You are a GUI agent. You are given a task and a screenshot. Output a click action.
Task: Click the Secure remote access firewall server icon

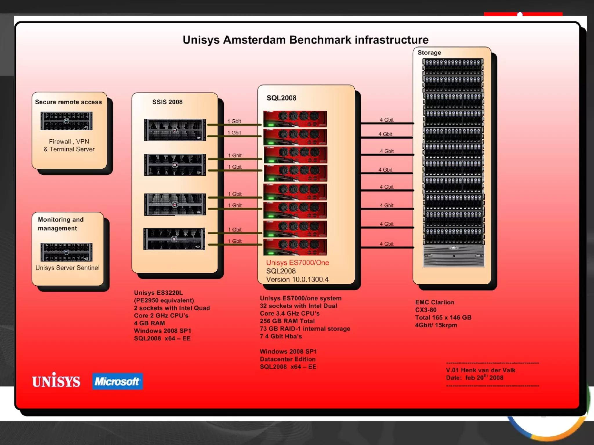click(x=66, y=121)
